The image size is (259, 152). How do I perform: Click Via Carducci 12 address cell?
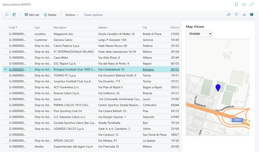(x=108, y=135)
